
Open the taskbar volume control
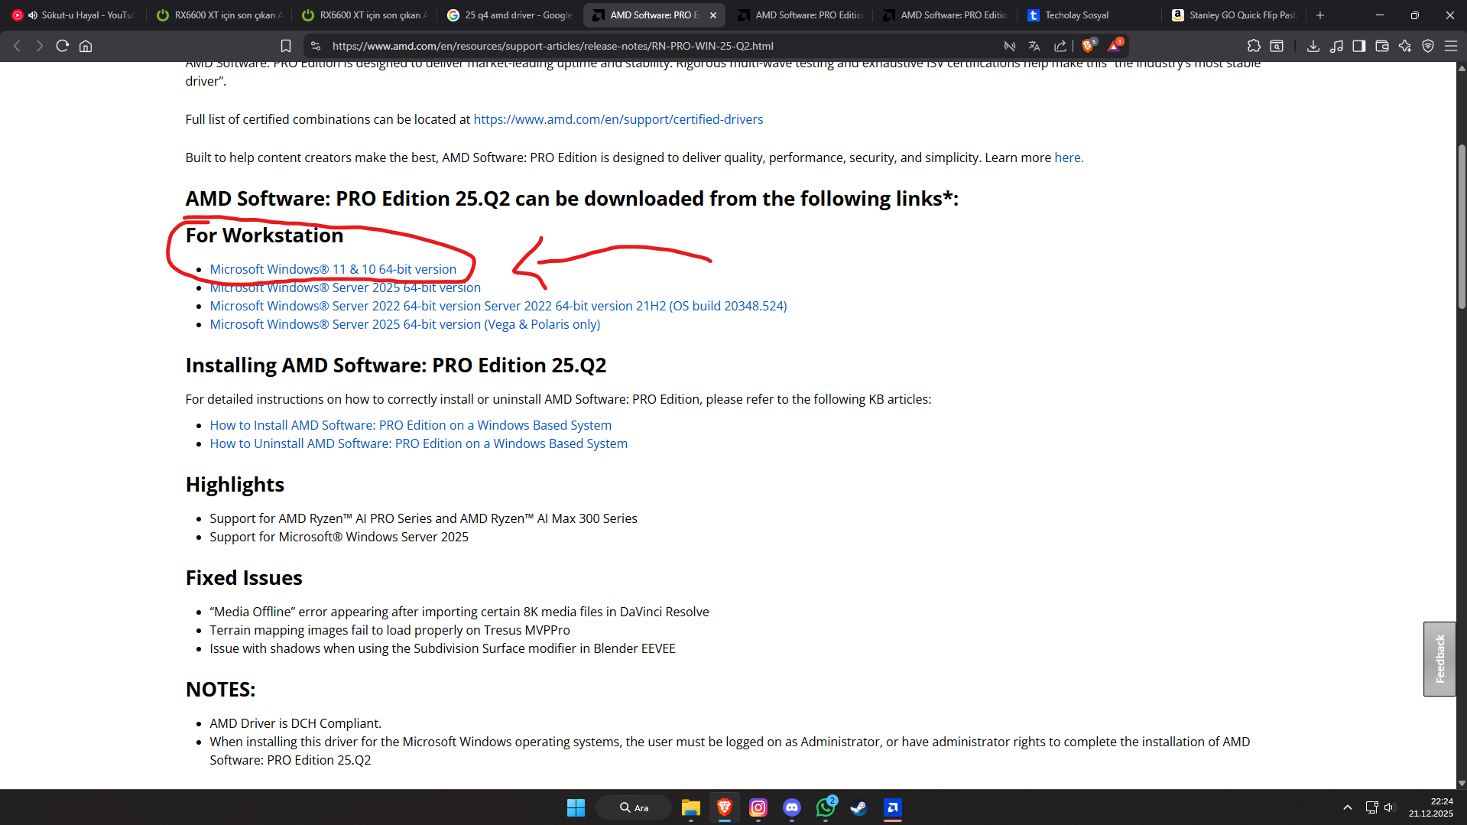(x=1390, y=807)
